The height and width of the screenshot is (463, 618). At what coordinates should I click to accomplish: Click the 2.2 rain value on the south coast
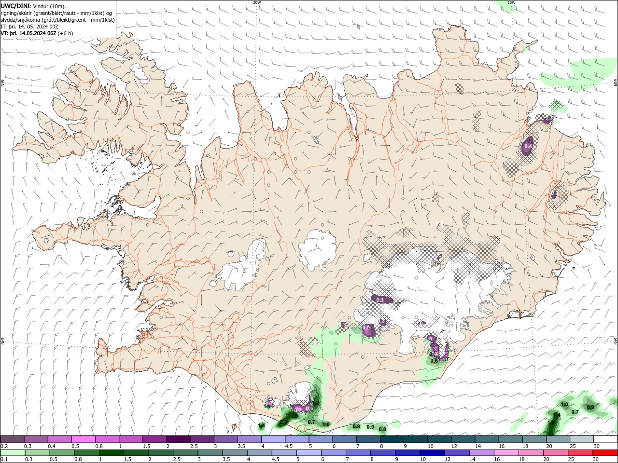tap(283, 422)
